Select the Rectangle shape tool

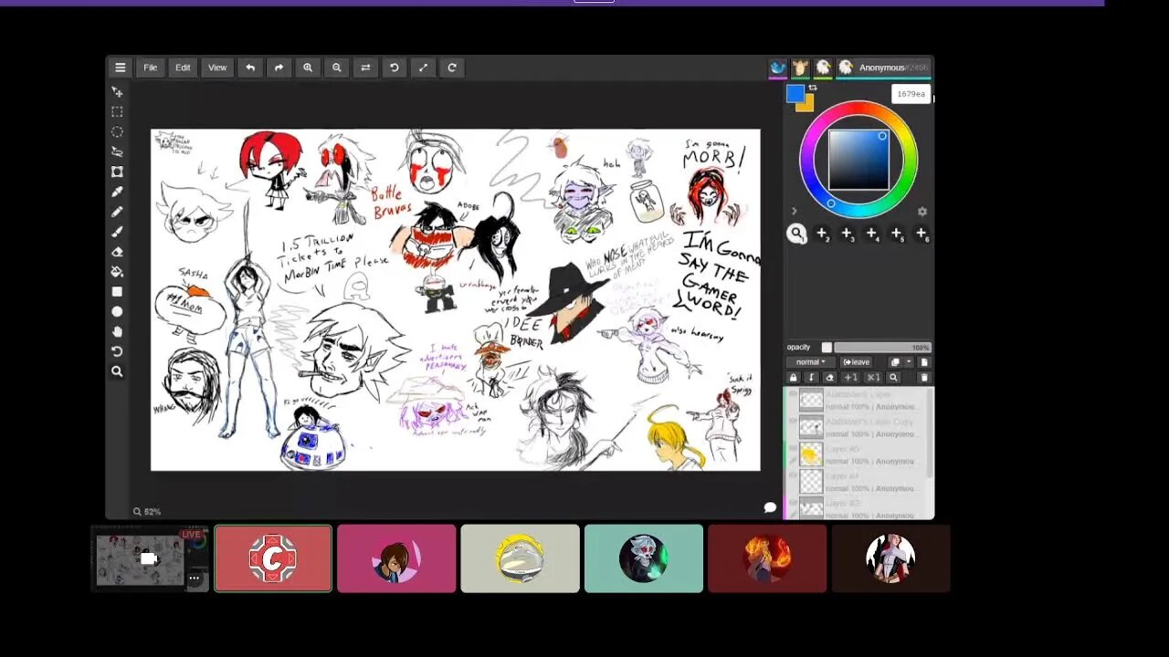[x=117, y=292]
